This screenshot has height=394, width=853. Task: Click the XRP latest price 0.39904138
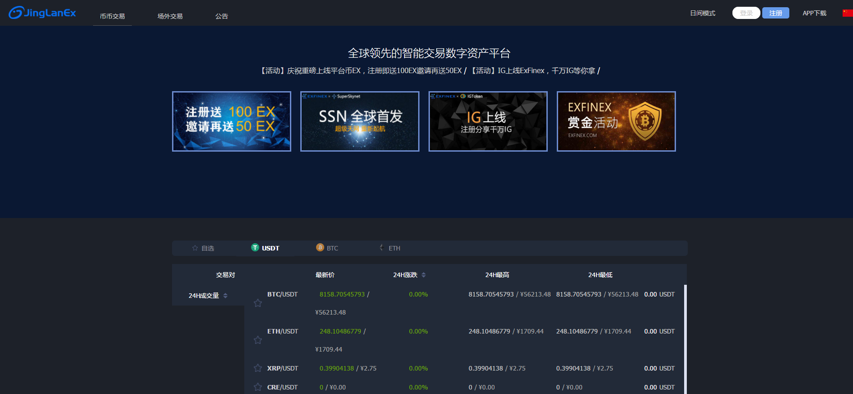tap(336, 368)
